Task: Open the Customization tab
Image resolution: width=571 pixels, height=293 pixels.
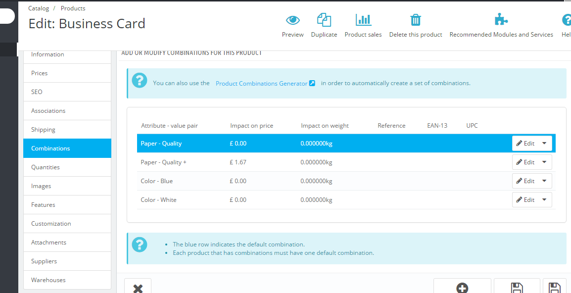Action: pyautogui.click(x=67, y=224)
